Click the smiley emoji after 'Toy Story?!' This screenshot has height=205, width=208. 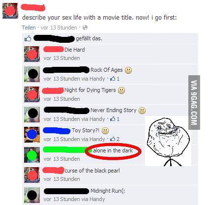[x=105, y=131]
